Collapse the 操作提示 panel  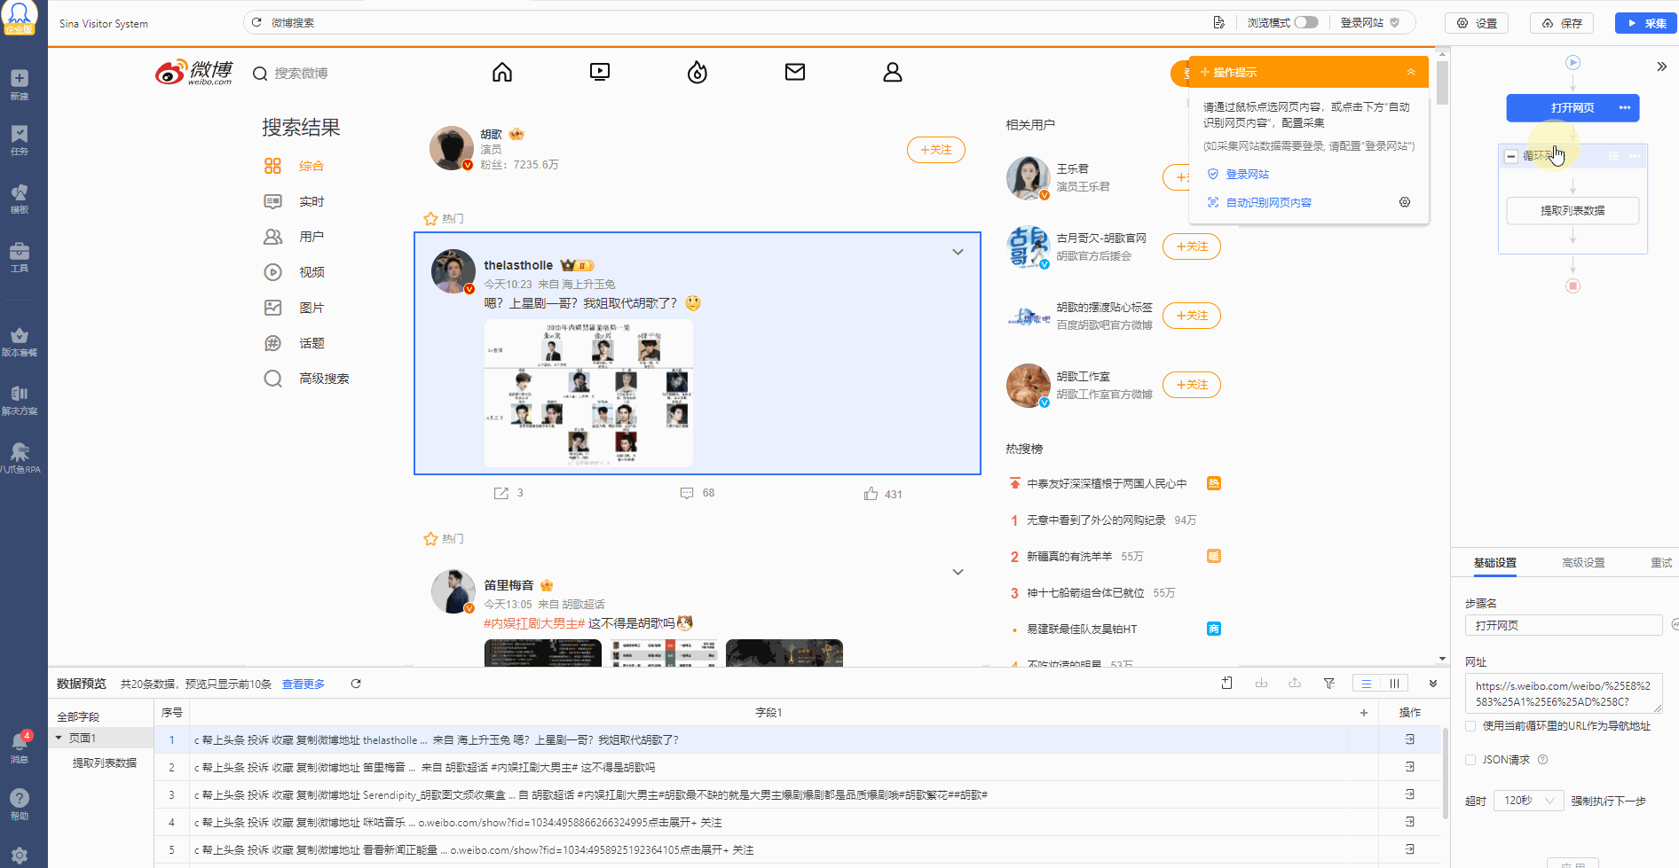coord(1411,72)
